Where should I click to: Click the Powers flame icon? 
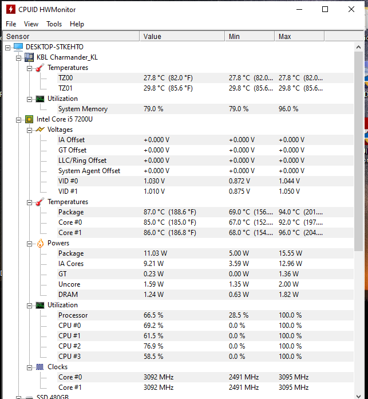pos(40,243)
